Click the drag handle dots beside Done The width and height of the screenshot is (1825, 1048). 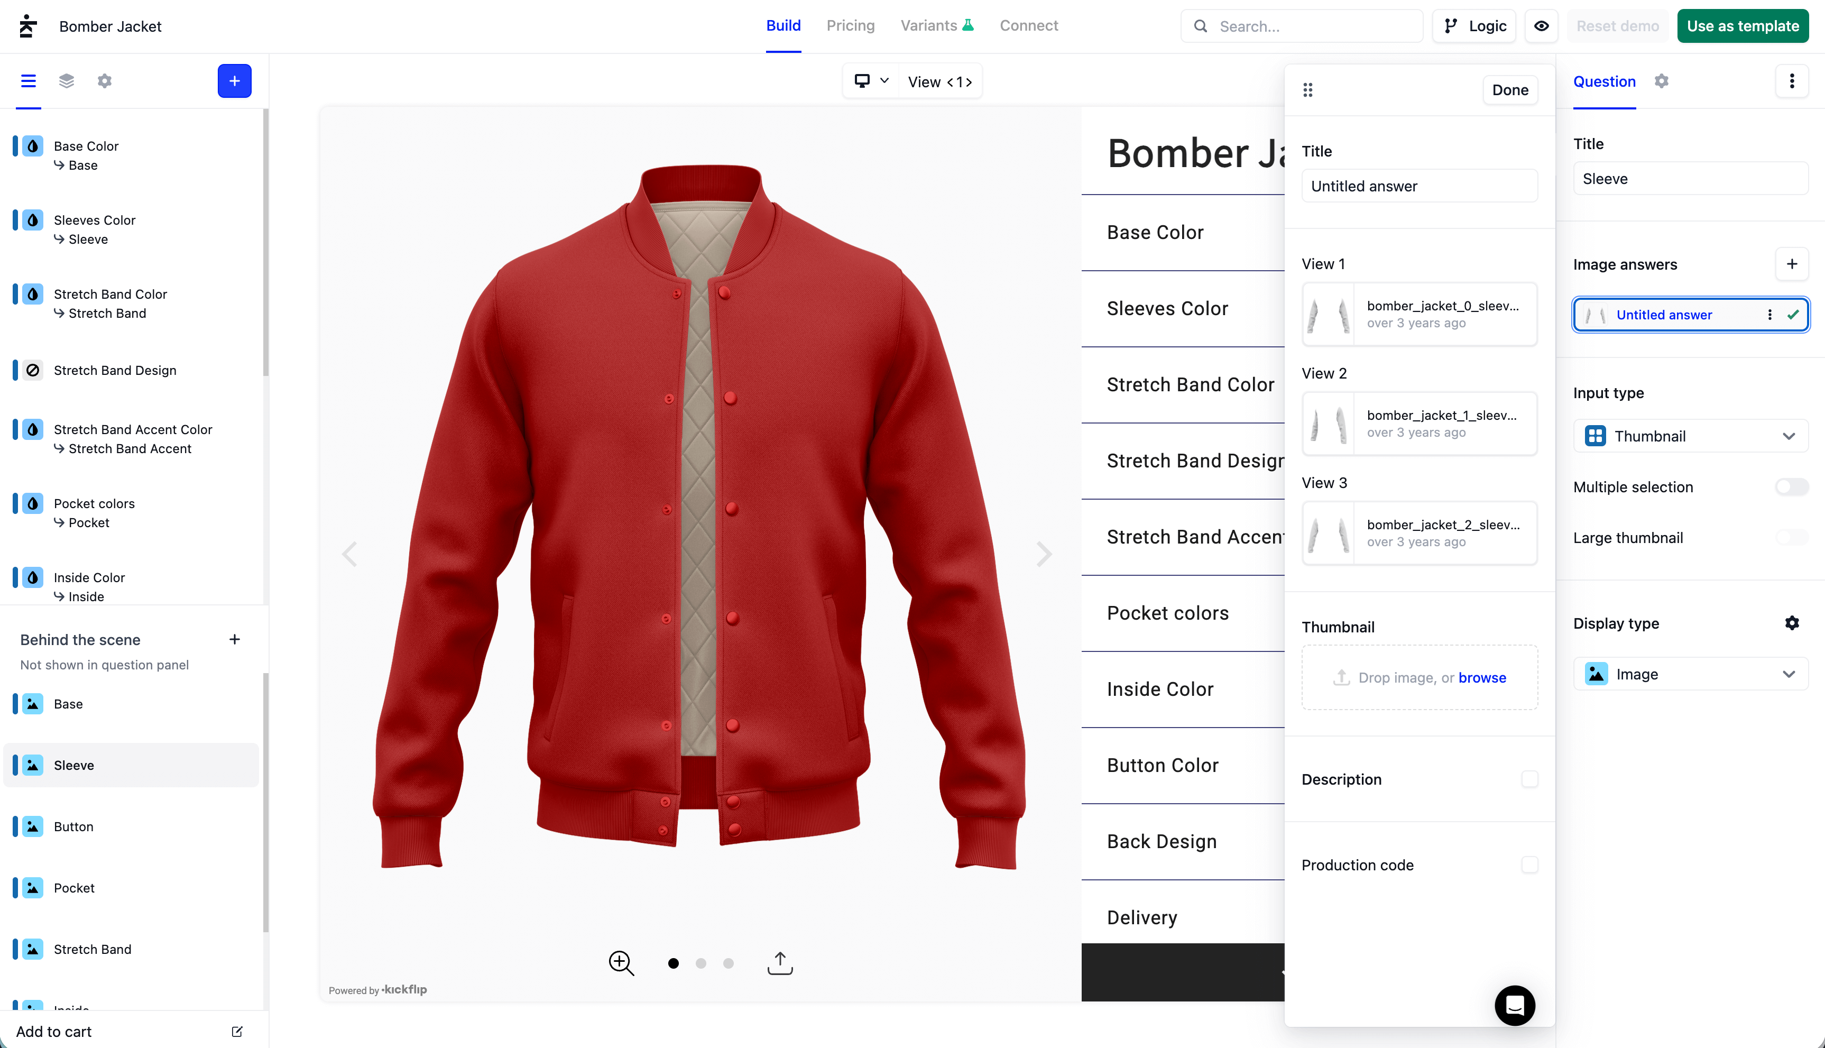pyautogui.click(x=1307, y=90)
